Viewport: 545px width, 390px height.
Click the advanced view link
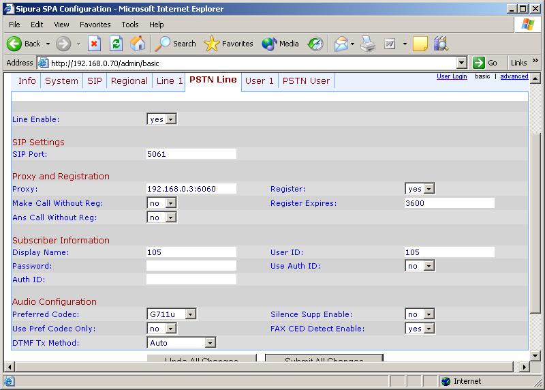tap(514, 76)
